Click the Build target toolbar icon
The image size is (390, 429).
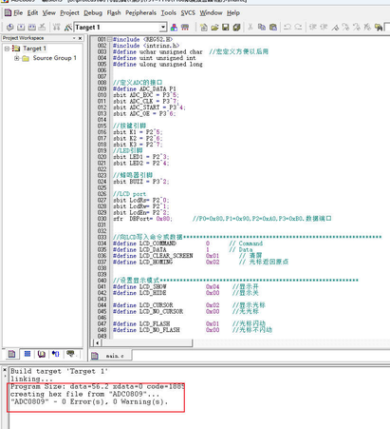point(21,28)
